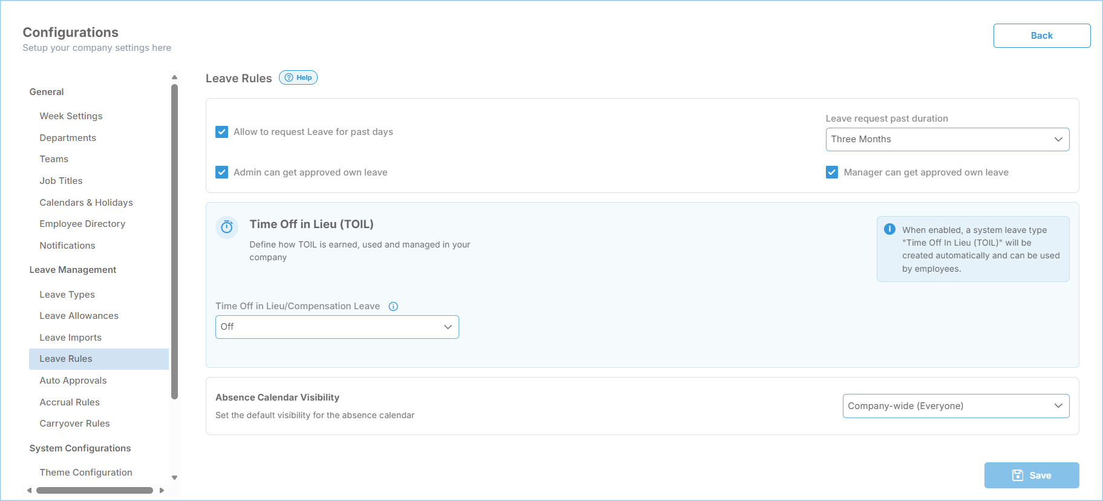
Task: Open Calendars & Holidays
Action: (86, 203)
